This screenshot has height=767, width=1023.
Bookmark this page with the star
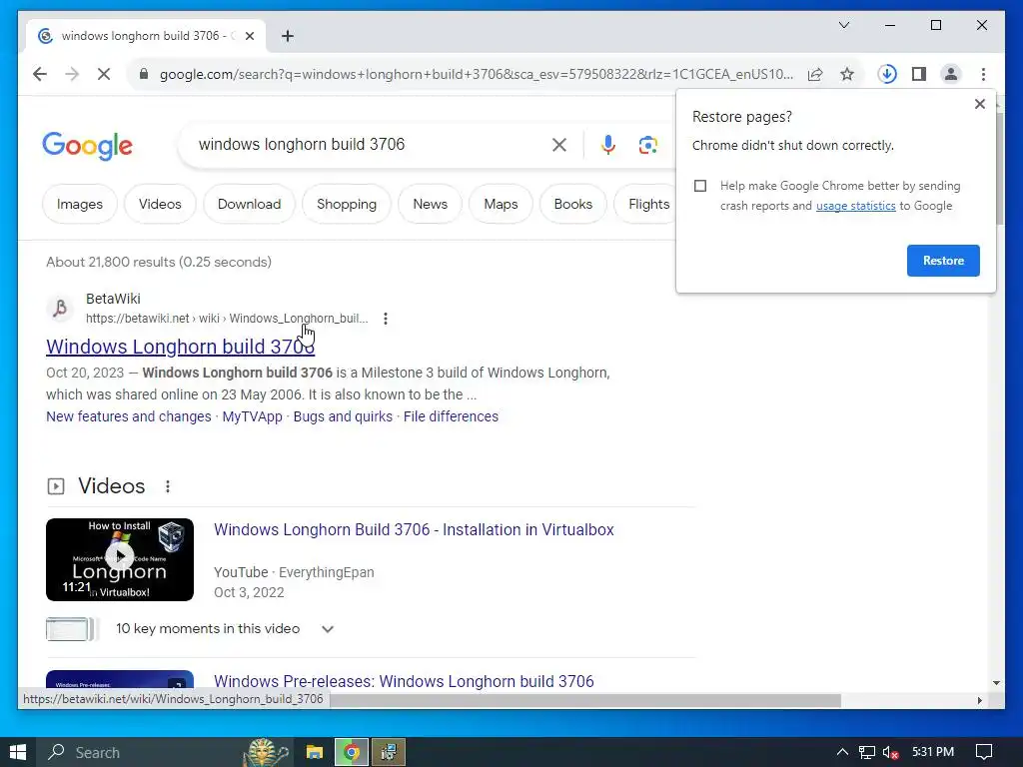tap(847, 74)
